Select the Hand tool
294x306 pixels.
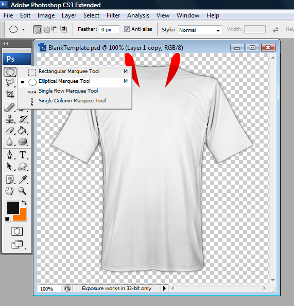click(9, 191)
